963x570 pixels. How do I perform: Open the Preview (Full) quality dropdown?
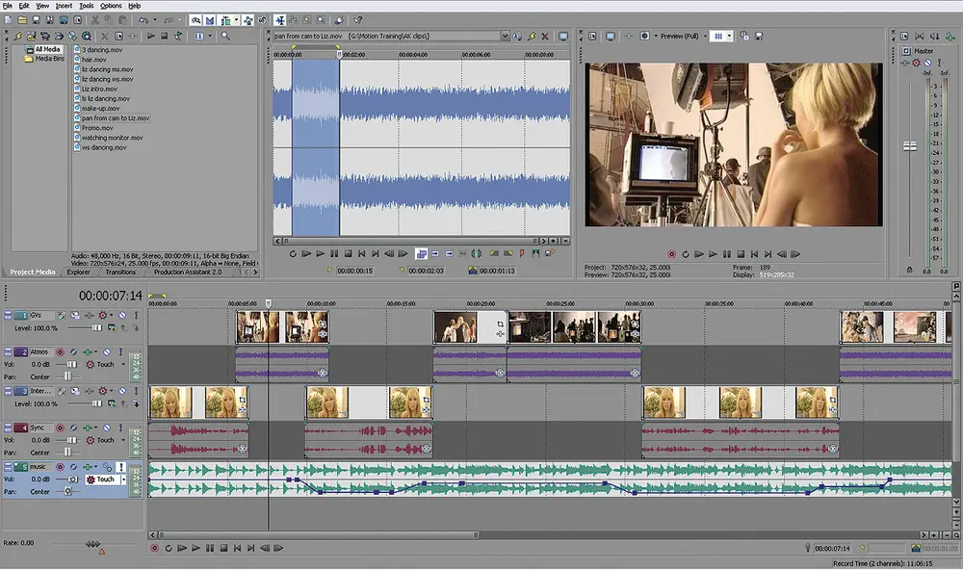(x=705, y=35)
